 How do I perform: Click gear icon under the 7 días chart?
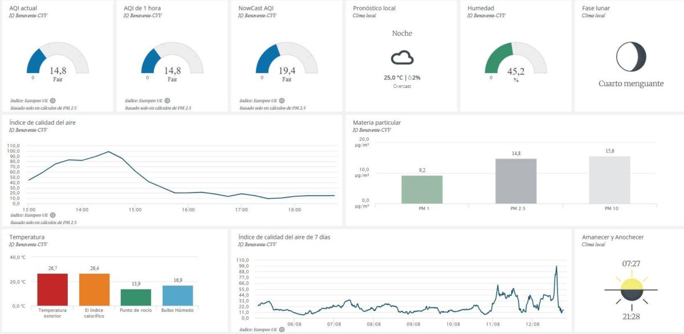tap(282, 329)
